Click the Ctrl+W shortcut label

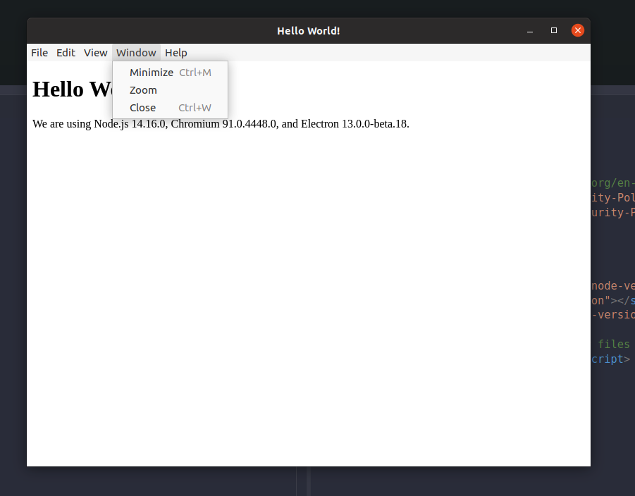pyautogui.click(x=195, y=107)
